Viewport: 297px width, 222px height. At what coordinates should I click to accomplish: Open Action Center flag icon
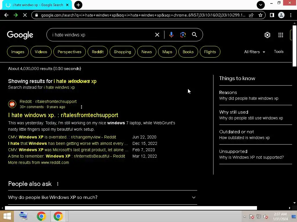(251, 217)
